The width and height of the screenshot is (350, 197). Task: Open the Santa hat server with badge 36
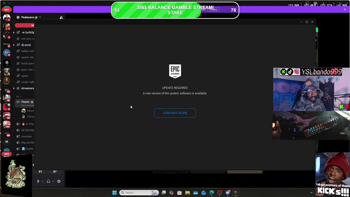[7, 115]
